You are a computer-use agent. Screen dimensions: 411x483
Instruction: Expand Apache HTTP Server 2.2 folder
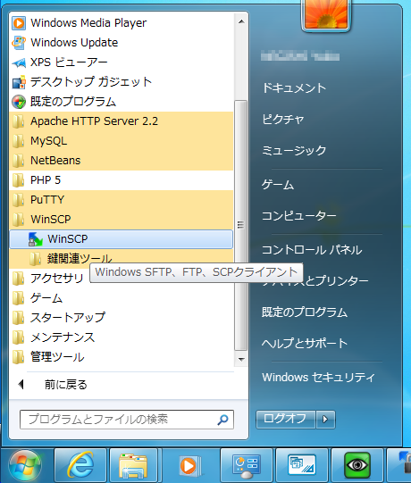point(122,121)
